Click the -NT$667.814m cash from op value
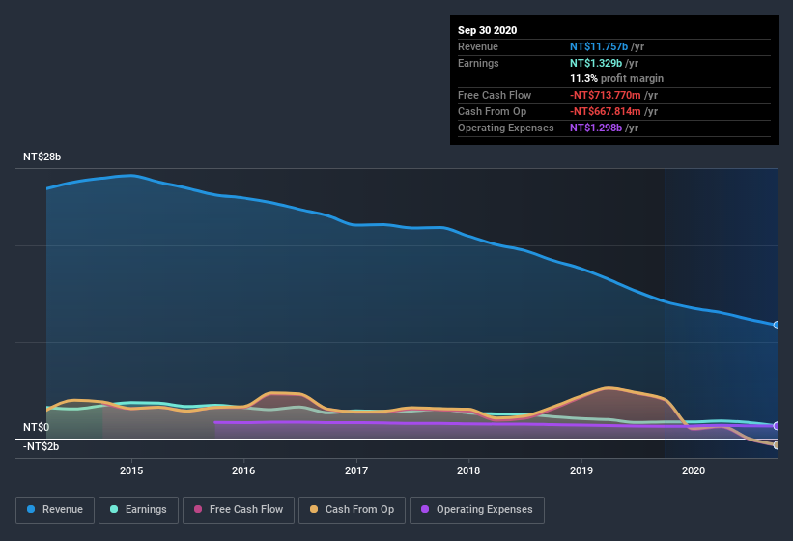The width and height of the screenshot is (793, 541). [606, 111]
